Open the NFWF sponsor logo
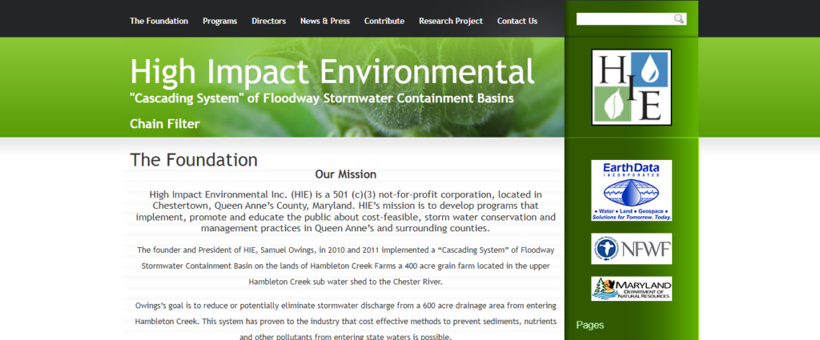This screenshot has height=340, width=820. pos(631,249)
